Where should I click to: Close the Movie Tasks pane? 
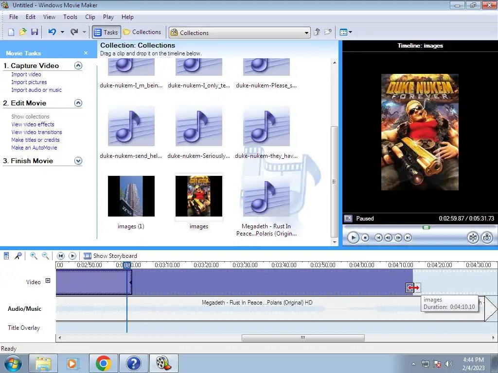[86, 53]
